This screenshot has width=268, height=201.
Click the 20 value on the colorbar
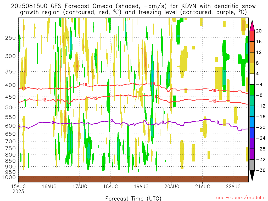259,31
